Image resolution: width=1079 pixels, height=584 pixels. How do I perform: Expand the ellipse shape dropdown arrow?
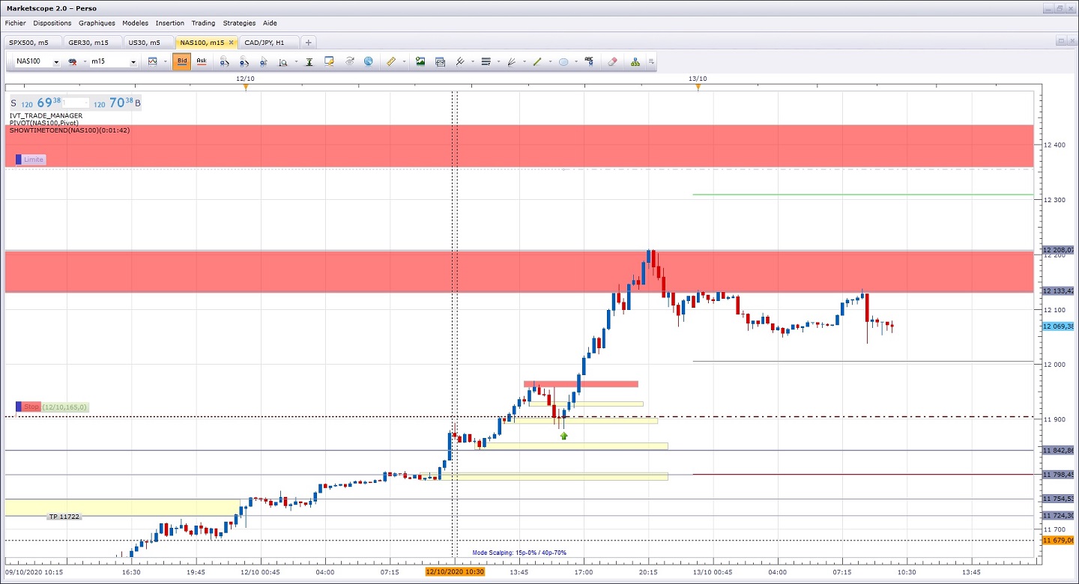pos(575,62)
